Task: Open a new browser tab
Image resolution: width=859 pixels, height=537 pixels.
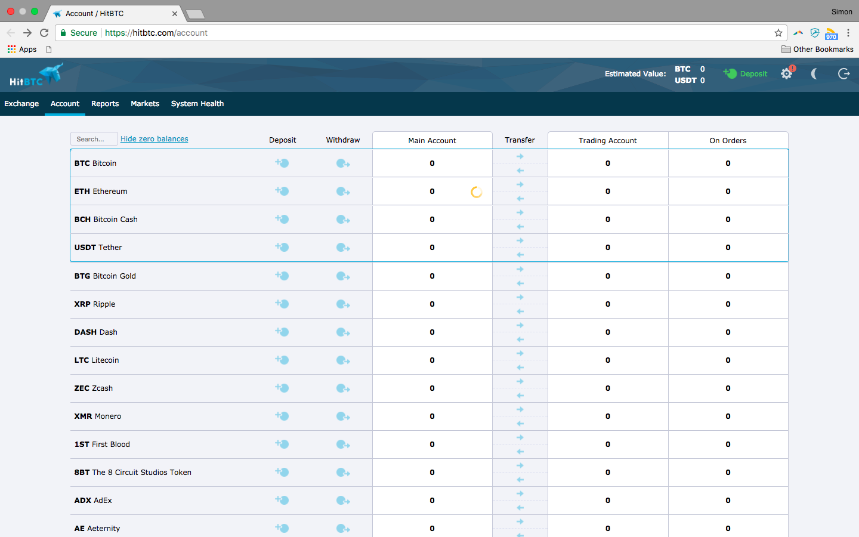Action: click(x=195, y=14)
